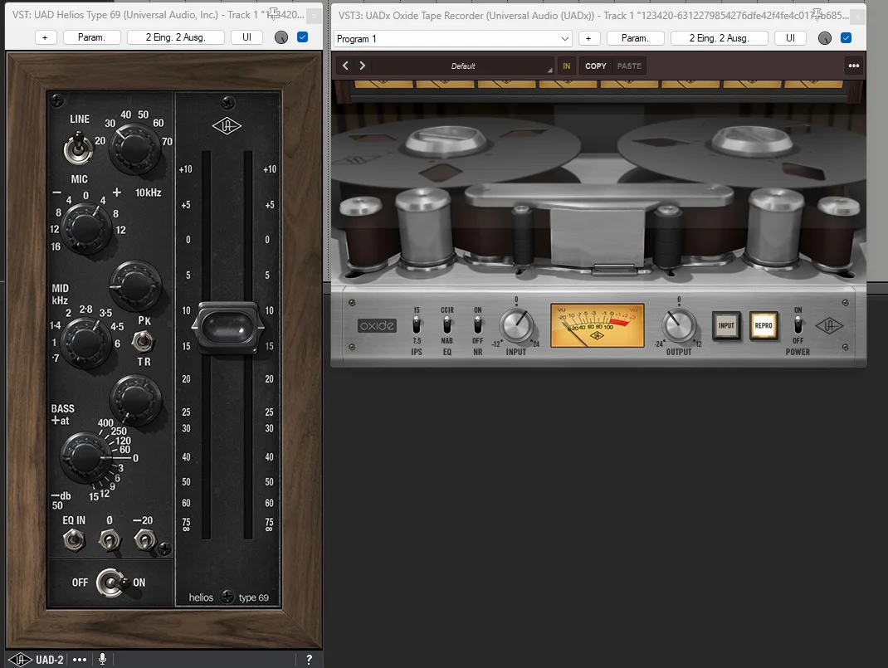Click the Oxide VU meter
The width and height of the screenshot is (888, 668).
(x=597, y=325)
